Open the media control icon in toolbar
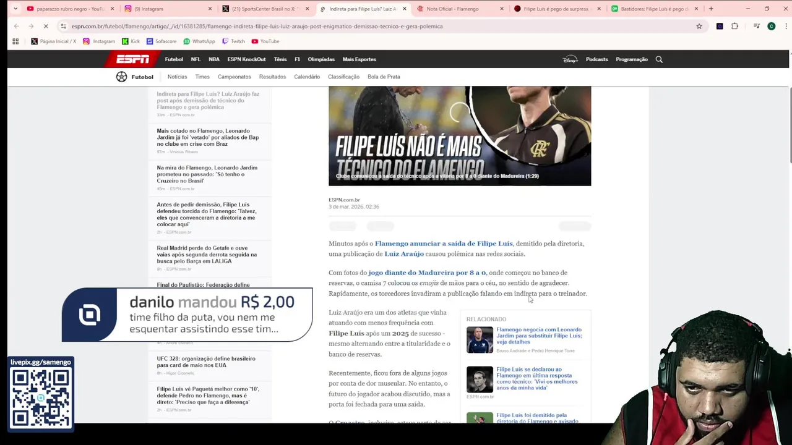Viewport: 792px width, 445px height. point(756,26)
